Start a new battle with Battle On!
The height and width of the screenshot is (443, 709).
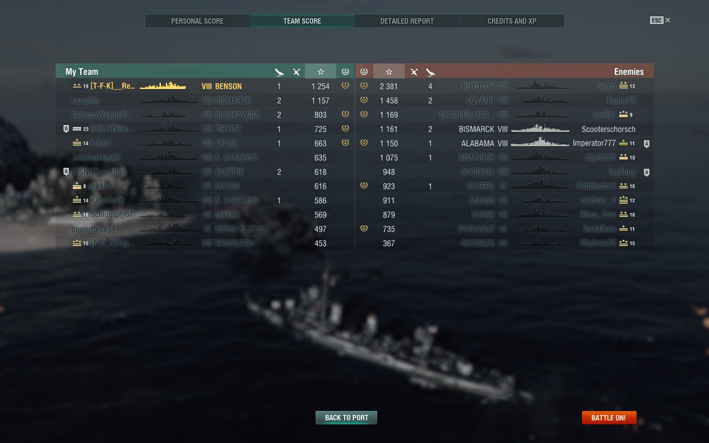[x=609, y=417]
